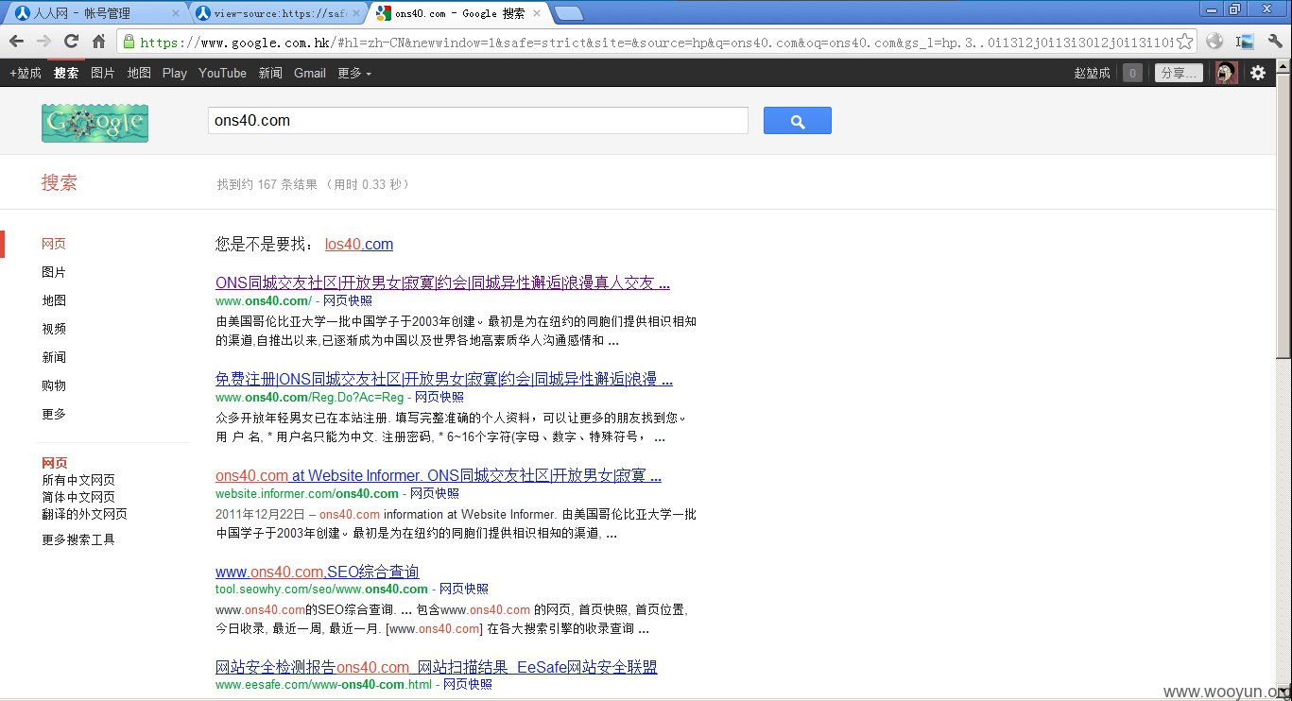Filter by 简体中文网页
This screenshot has height=701, width=1292.
(x=78, y=497)
